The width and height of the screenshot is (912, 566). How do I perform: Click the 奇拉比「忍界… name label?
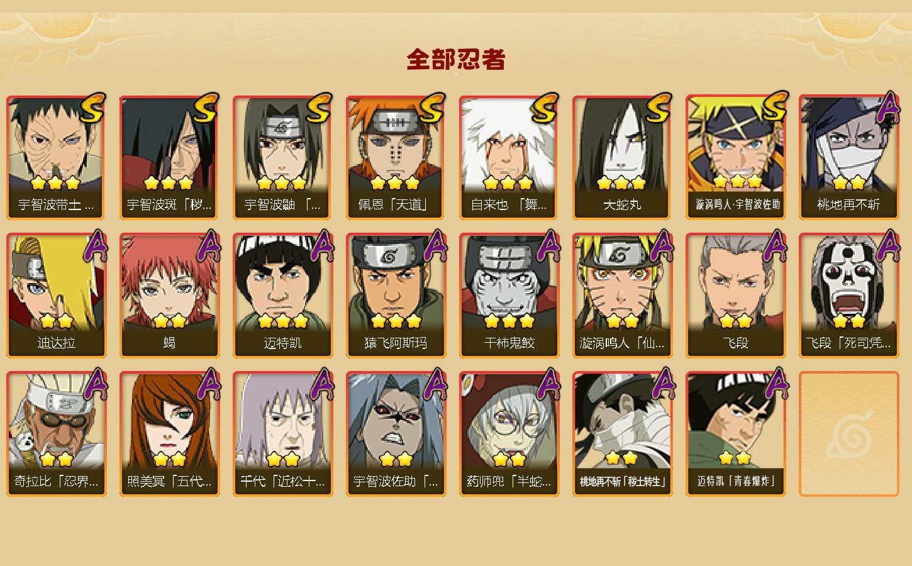click(x=56, y=482)
